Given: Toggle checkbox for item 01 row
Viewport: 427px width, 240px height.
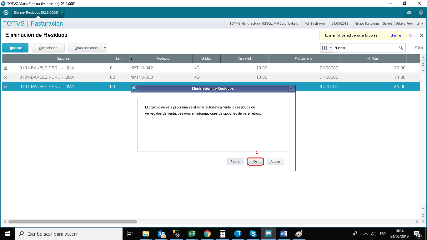Looking at the screenshot, I should [5, 68].
